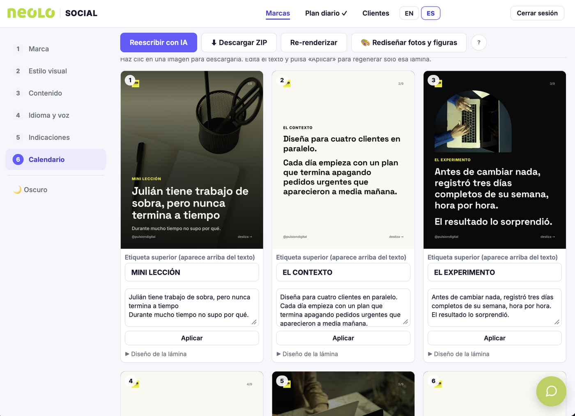The width and height of the screenshot is (575, 416).
Task: Expand Diseño de la lámina under slide 1
Action: 156,354
